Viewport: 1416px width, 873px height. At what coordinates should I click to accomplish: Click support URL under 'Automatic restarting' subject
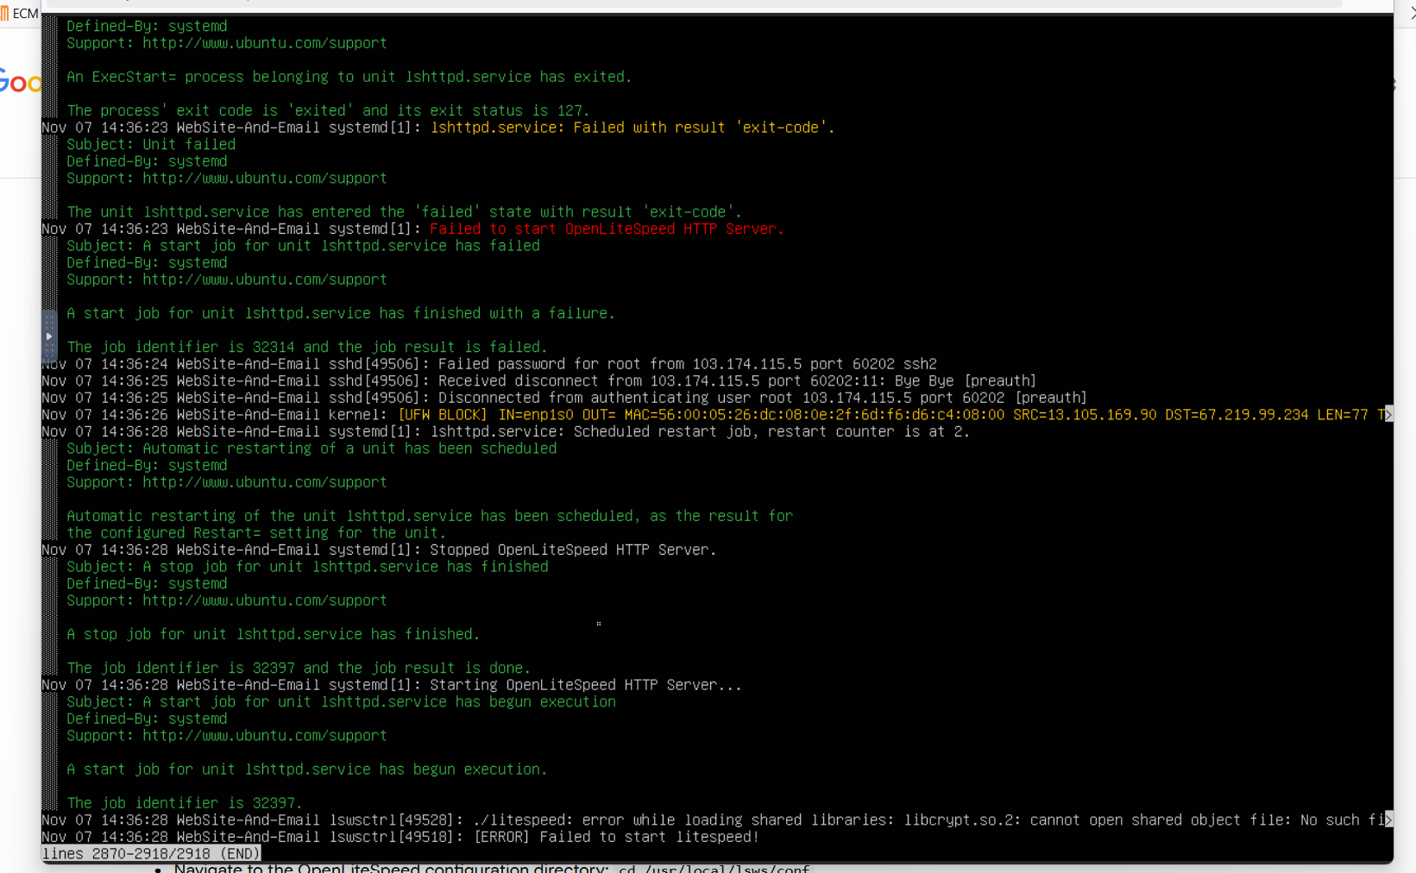(264, 482)
